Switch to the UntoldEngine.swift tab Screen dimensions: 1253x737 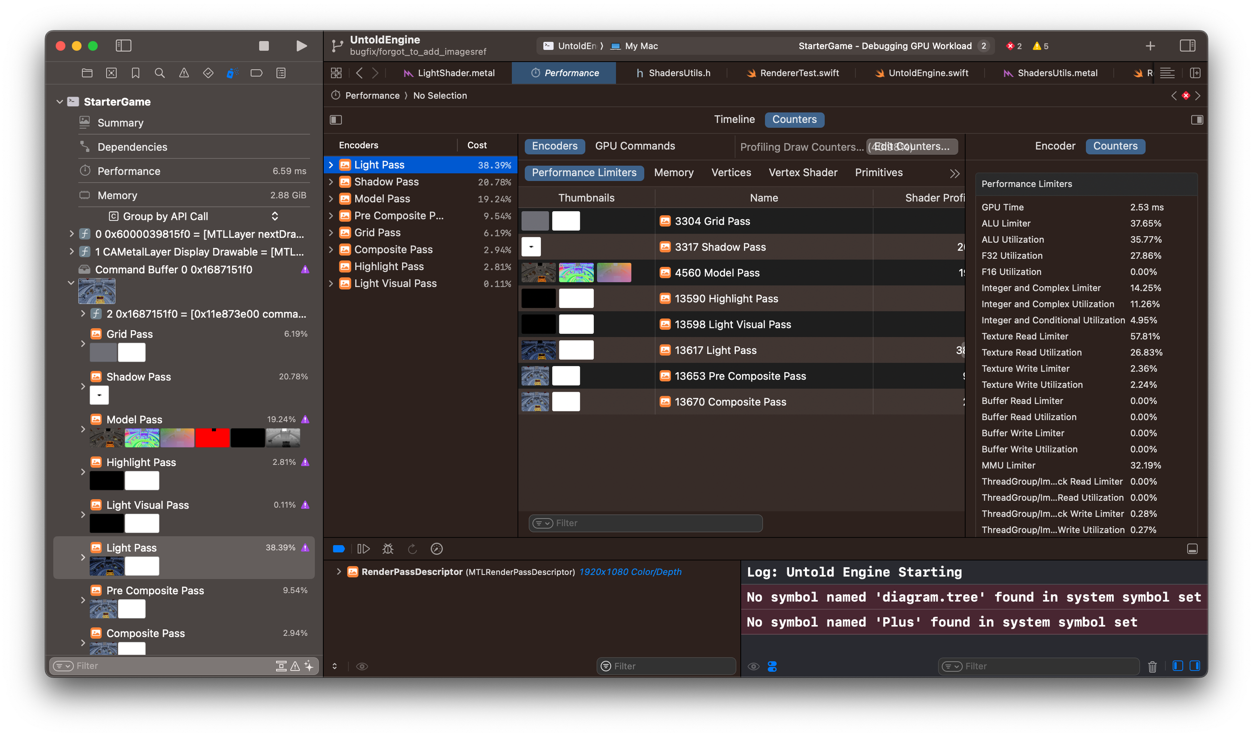[x=921, y=73]
